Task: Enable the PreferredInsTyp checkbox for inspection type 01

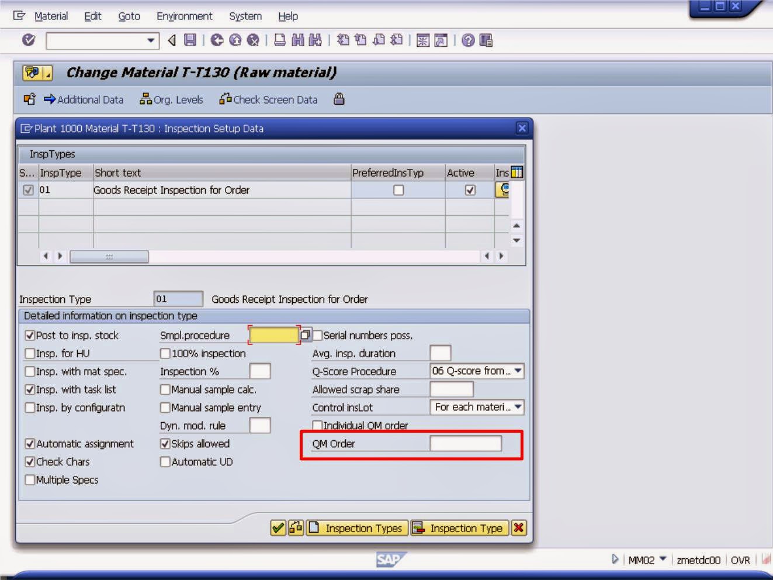Action: click(400, 189)
